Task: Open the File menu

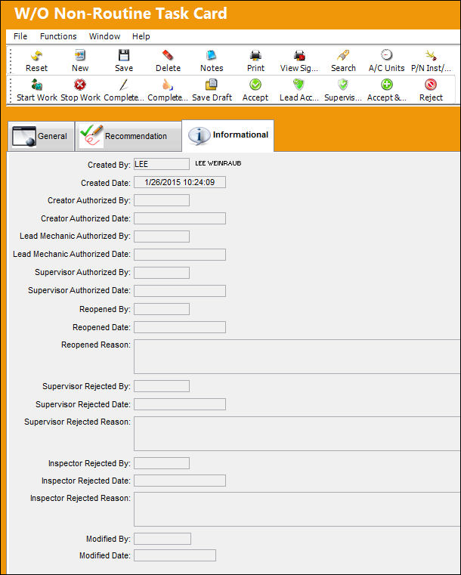Action: pyautogui.click(x=20, y=36)
